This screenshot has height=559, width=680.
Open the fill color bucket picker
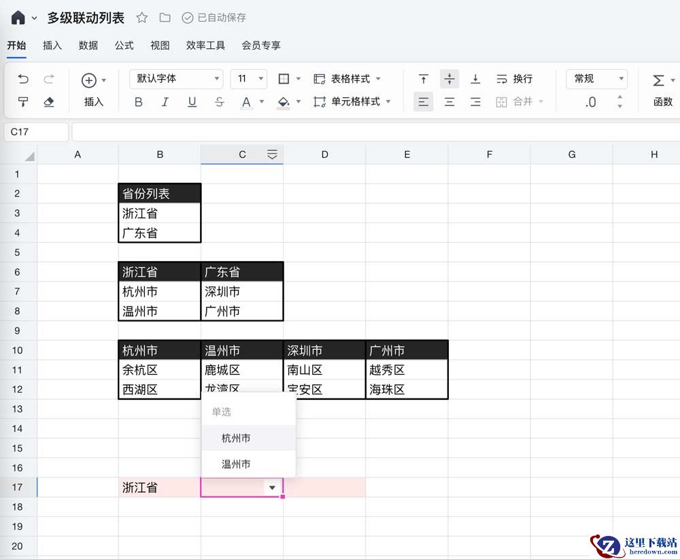[x=284, y=102]
